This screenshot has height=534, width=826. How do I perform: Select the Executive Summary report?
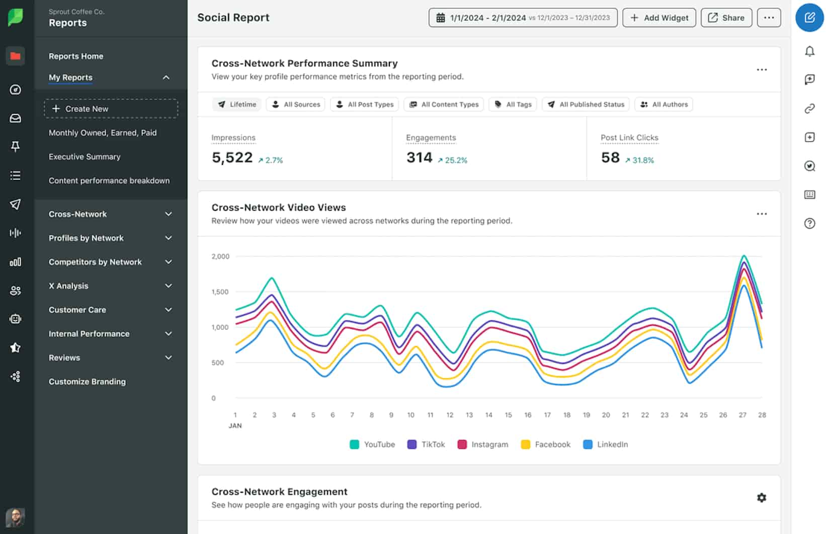84,156
